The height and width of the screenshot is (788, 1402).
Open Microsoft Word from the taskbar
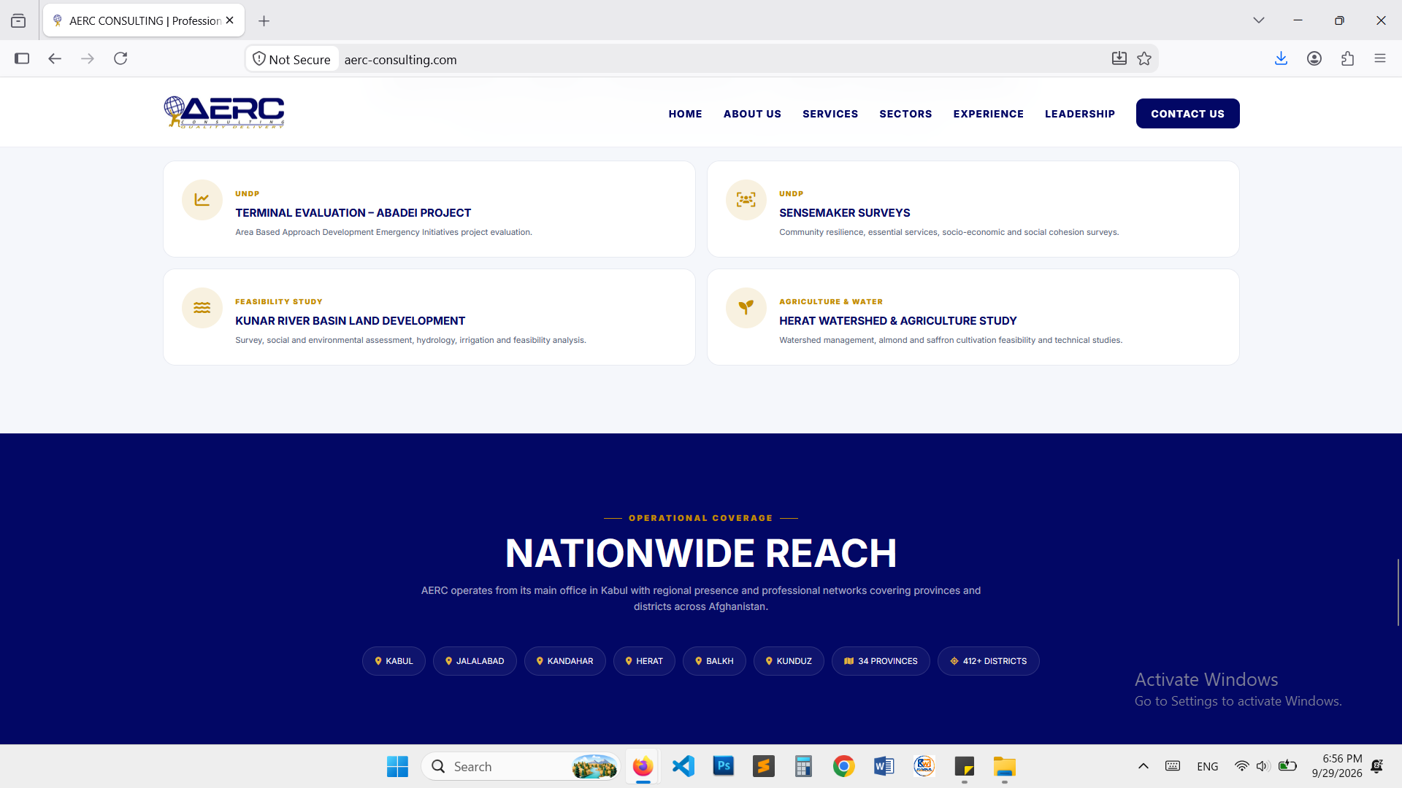884,766
